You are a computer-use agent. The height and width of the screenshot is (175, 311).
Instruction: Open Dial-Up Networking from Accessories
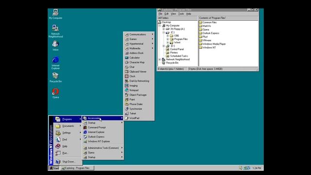[x=138, y=81]
